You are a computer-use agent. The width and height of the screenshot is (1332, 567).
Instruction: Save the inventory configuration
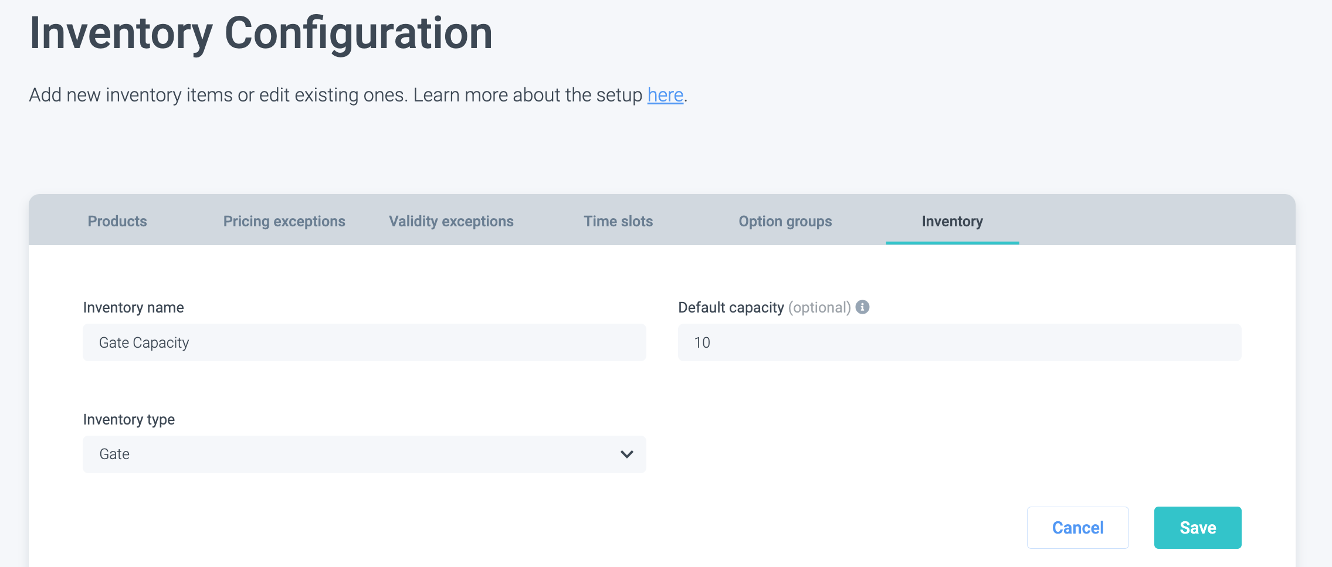1197,528
